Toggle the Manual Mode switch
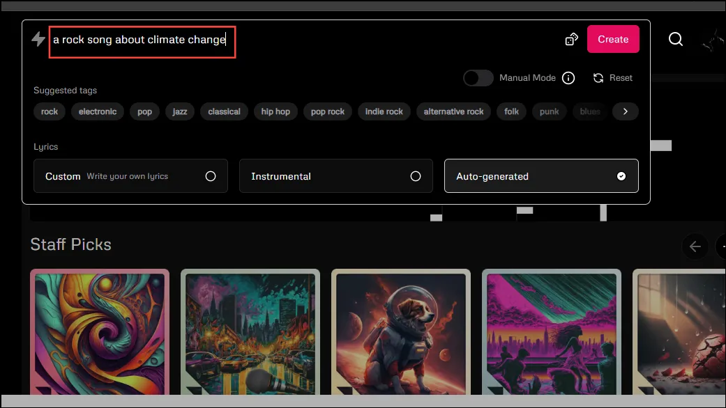The image size is (726, 408). click(478, 78)
